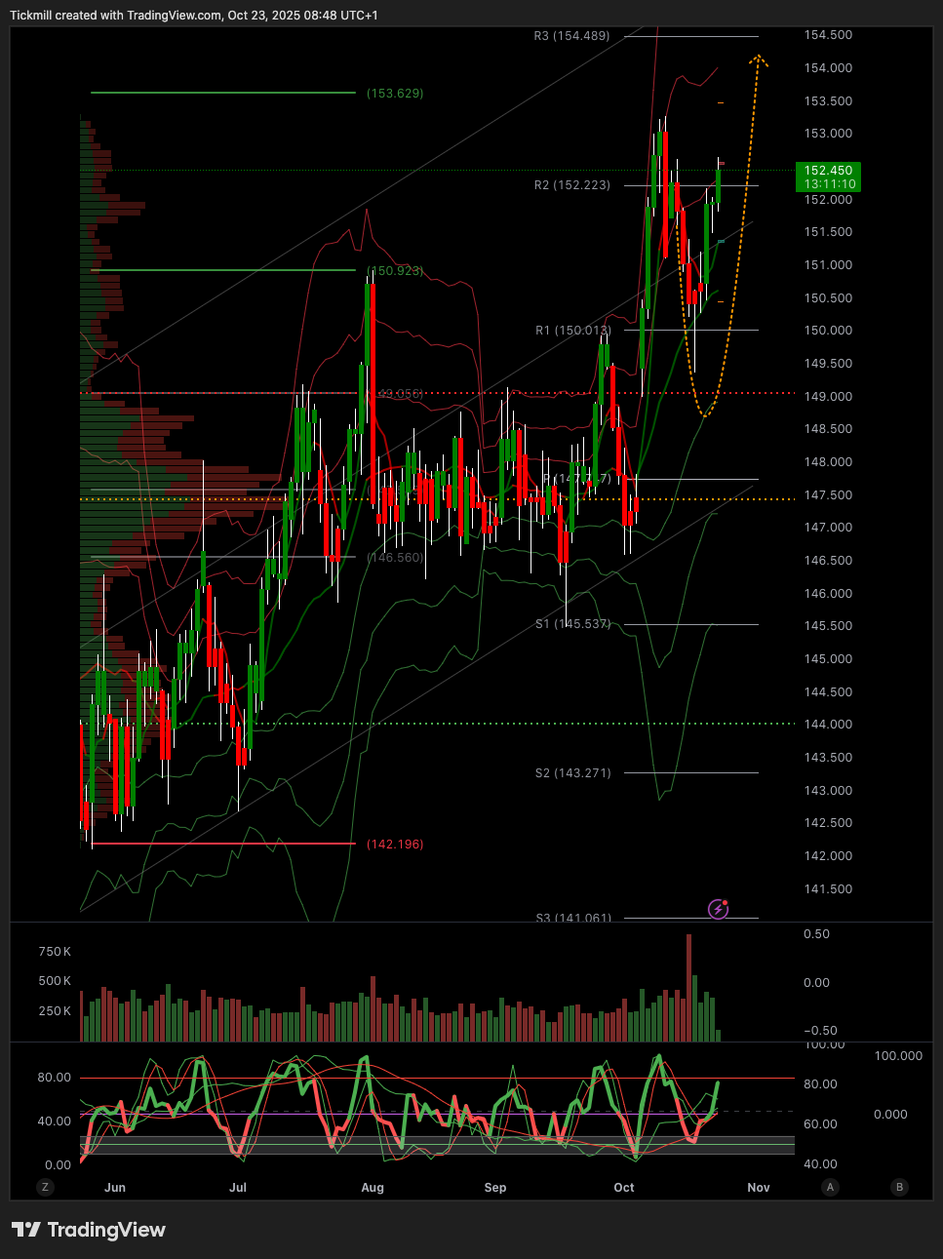943x1259 pixels.
Task: Toggle the A auto-scale button
Action: click(830, 1187)
